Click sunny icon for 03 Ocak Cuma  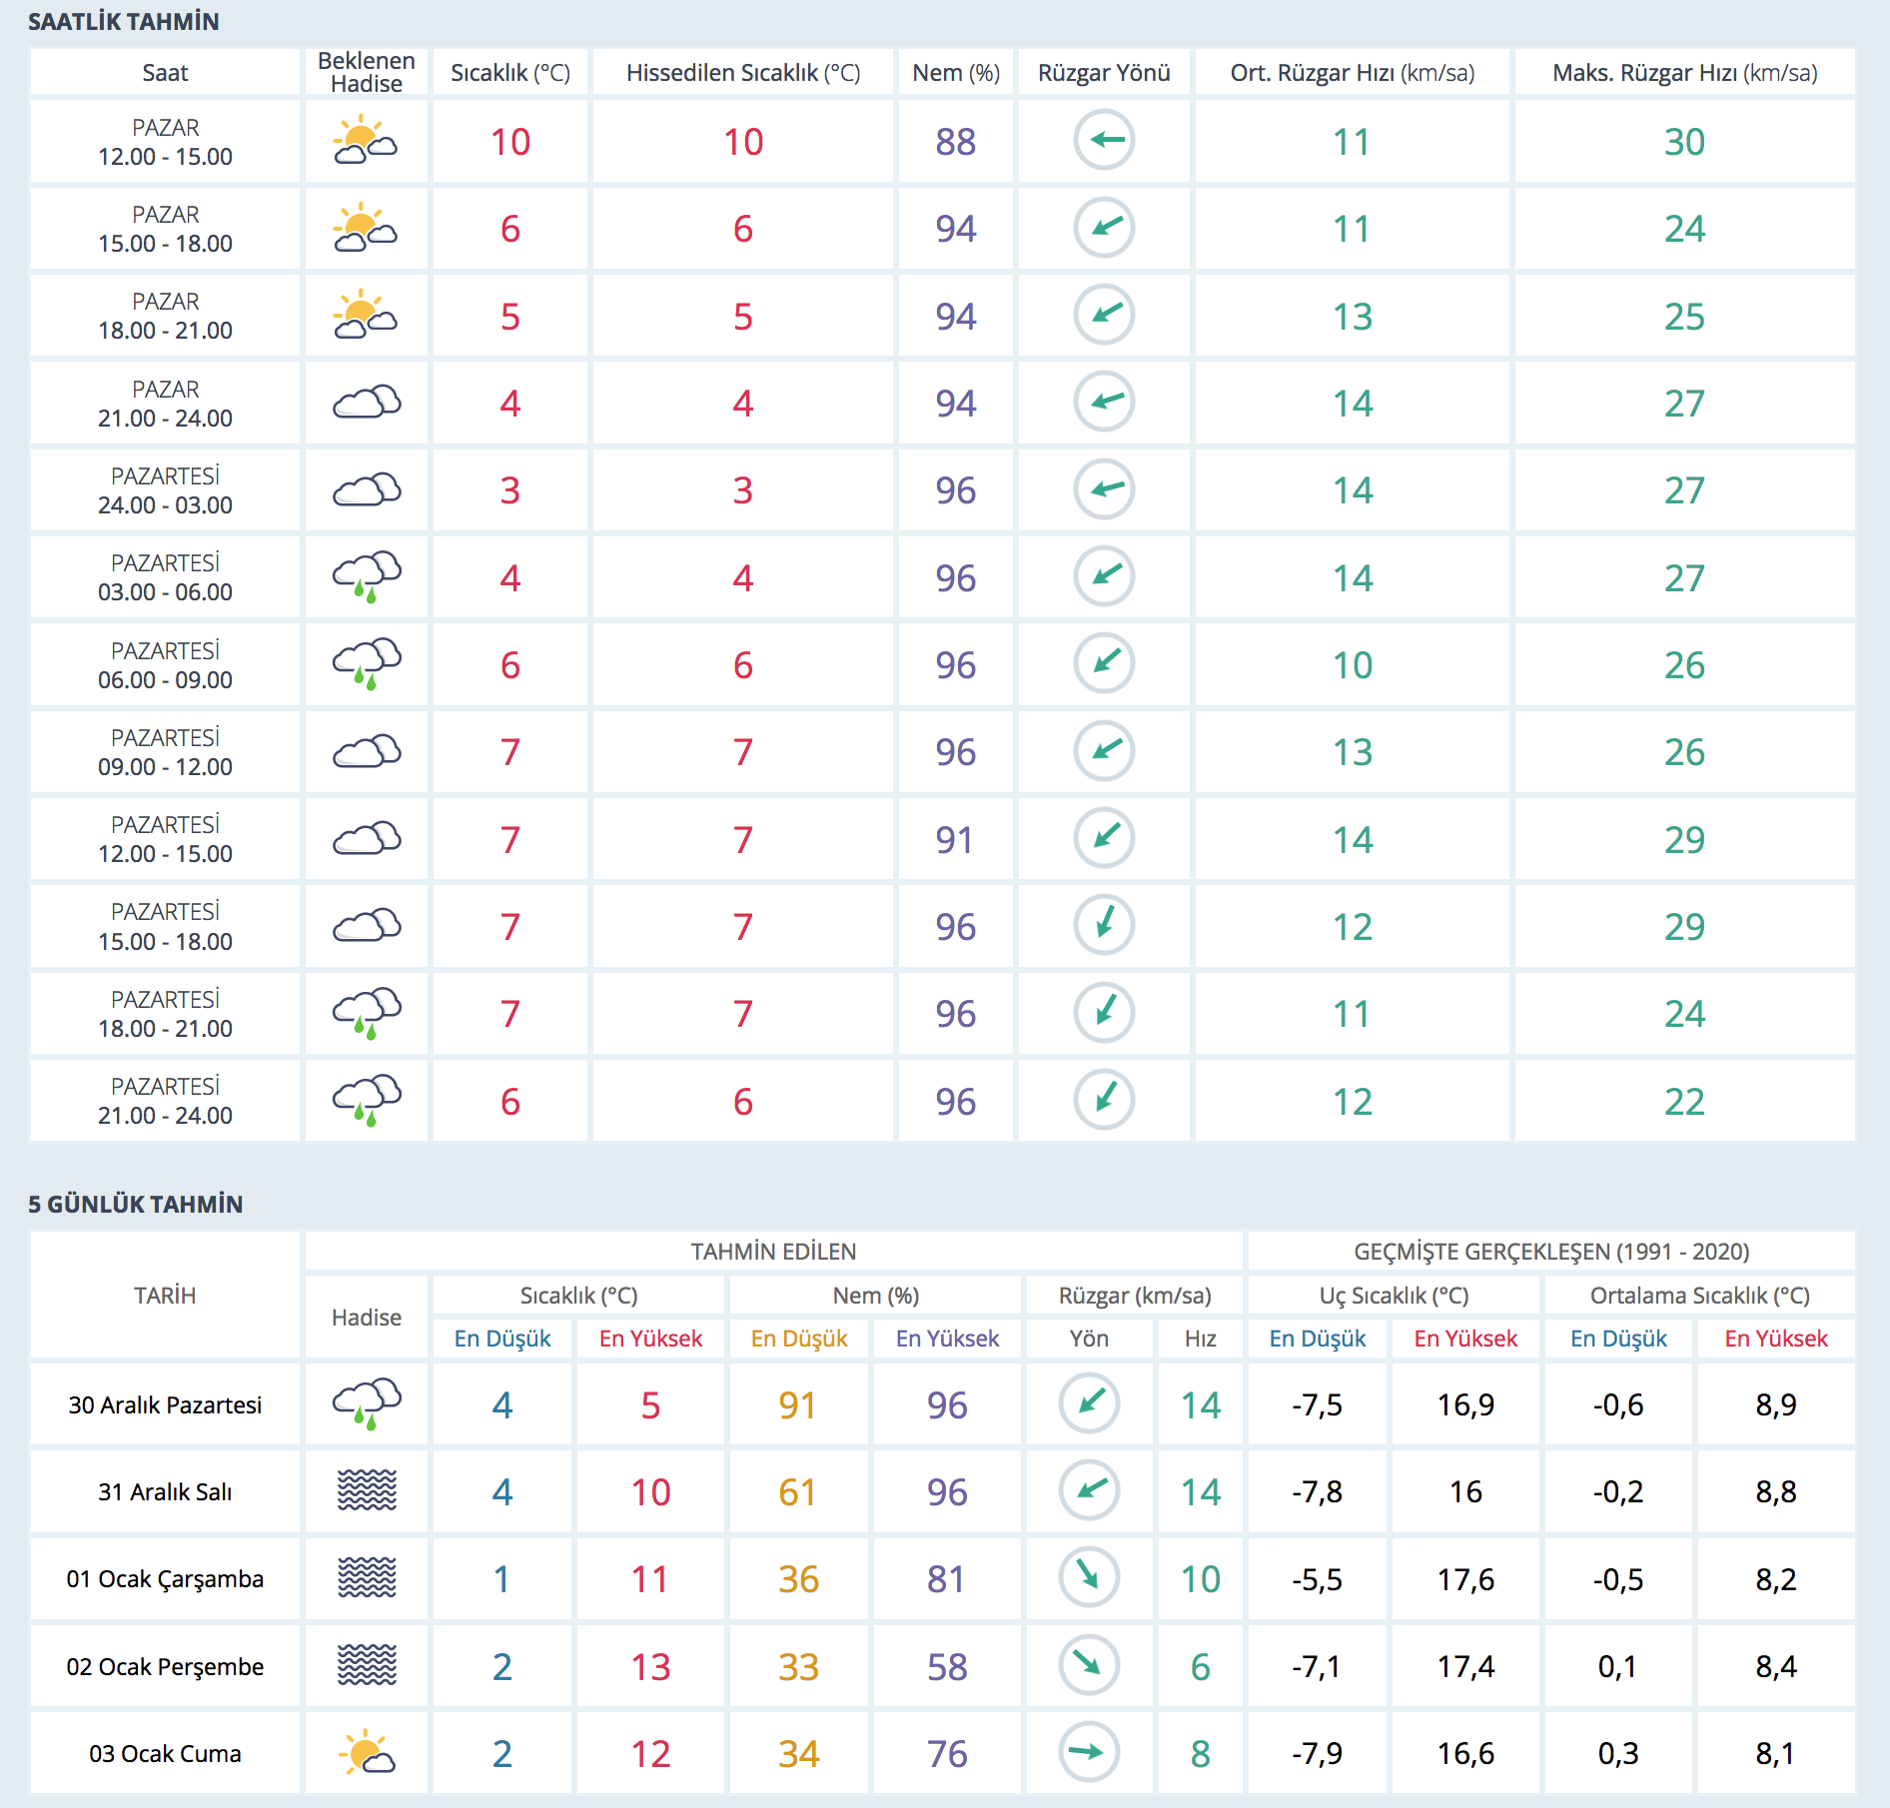pos(366,1753)
